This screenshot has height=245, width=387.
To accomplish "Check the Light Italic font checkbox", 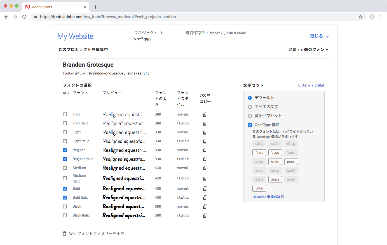I will tap(65, 141).
